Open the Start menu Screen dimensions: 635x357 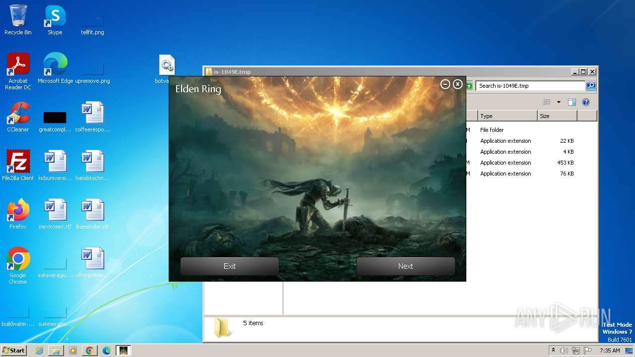point(14,350)
